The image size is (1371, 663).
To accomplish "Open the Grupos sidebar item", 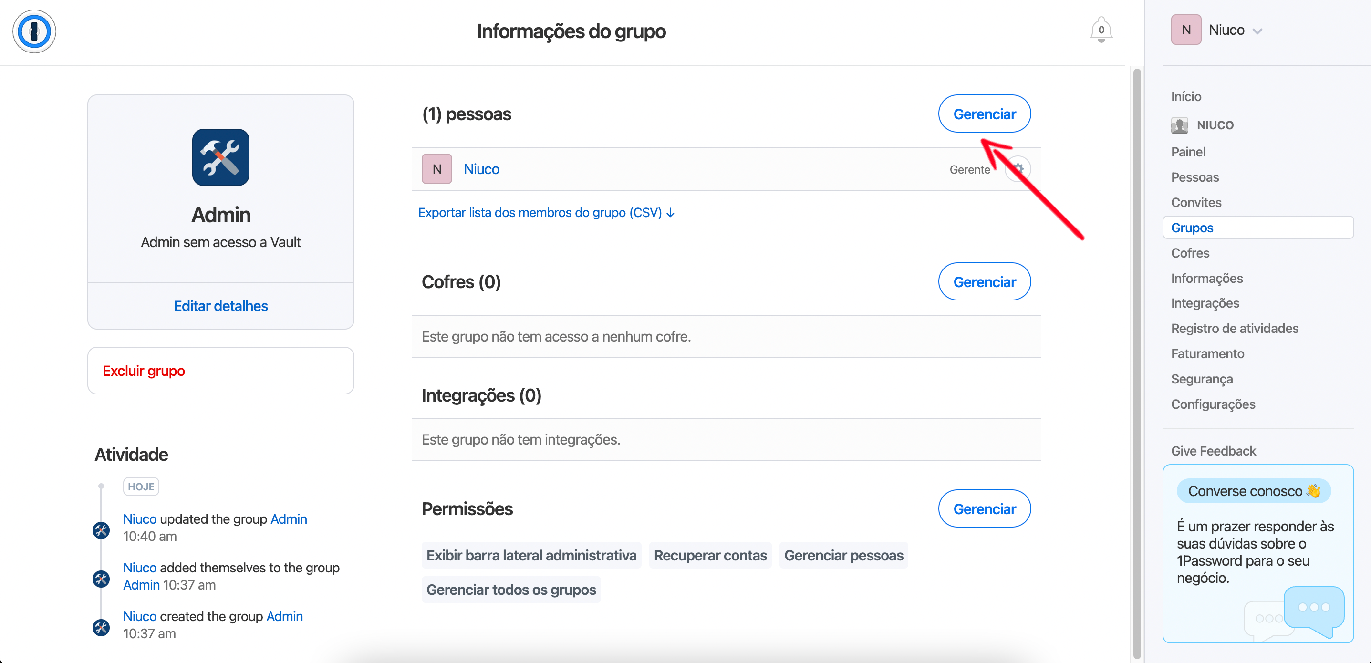I will click(x=1192, y=228).
